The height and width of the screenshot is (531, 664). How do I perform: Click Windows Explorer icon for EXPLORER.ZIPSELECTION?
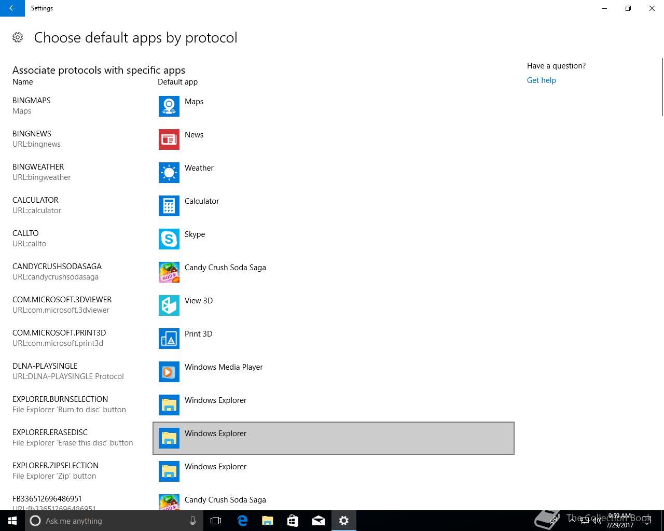point(169,471)
